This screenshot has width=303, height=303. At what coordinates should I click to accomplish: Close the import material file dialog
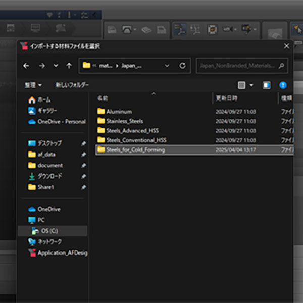tap(286, 46)
